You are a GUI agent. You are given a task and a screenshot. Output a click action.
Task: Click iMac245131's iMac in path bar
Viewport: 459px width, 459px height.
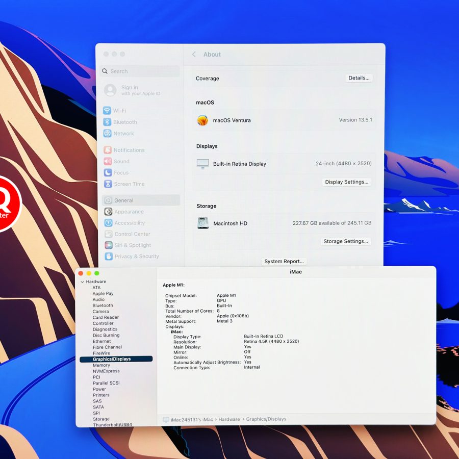coord(192,420)
